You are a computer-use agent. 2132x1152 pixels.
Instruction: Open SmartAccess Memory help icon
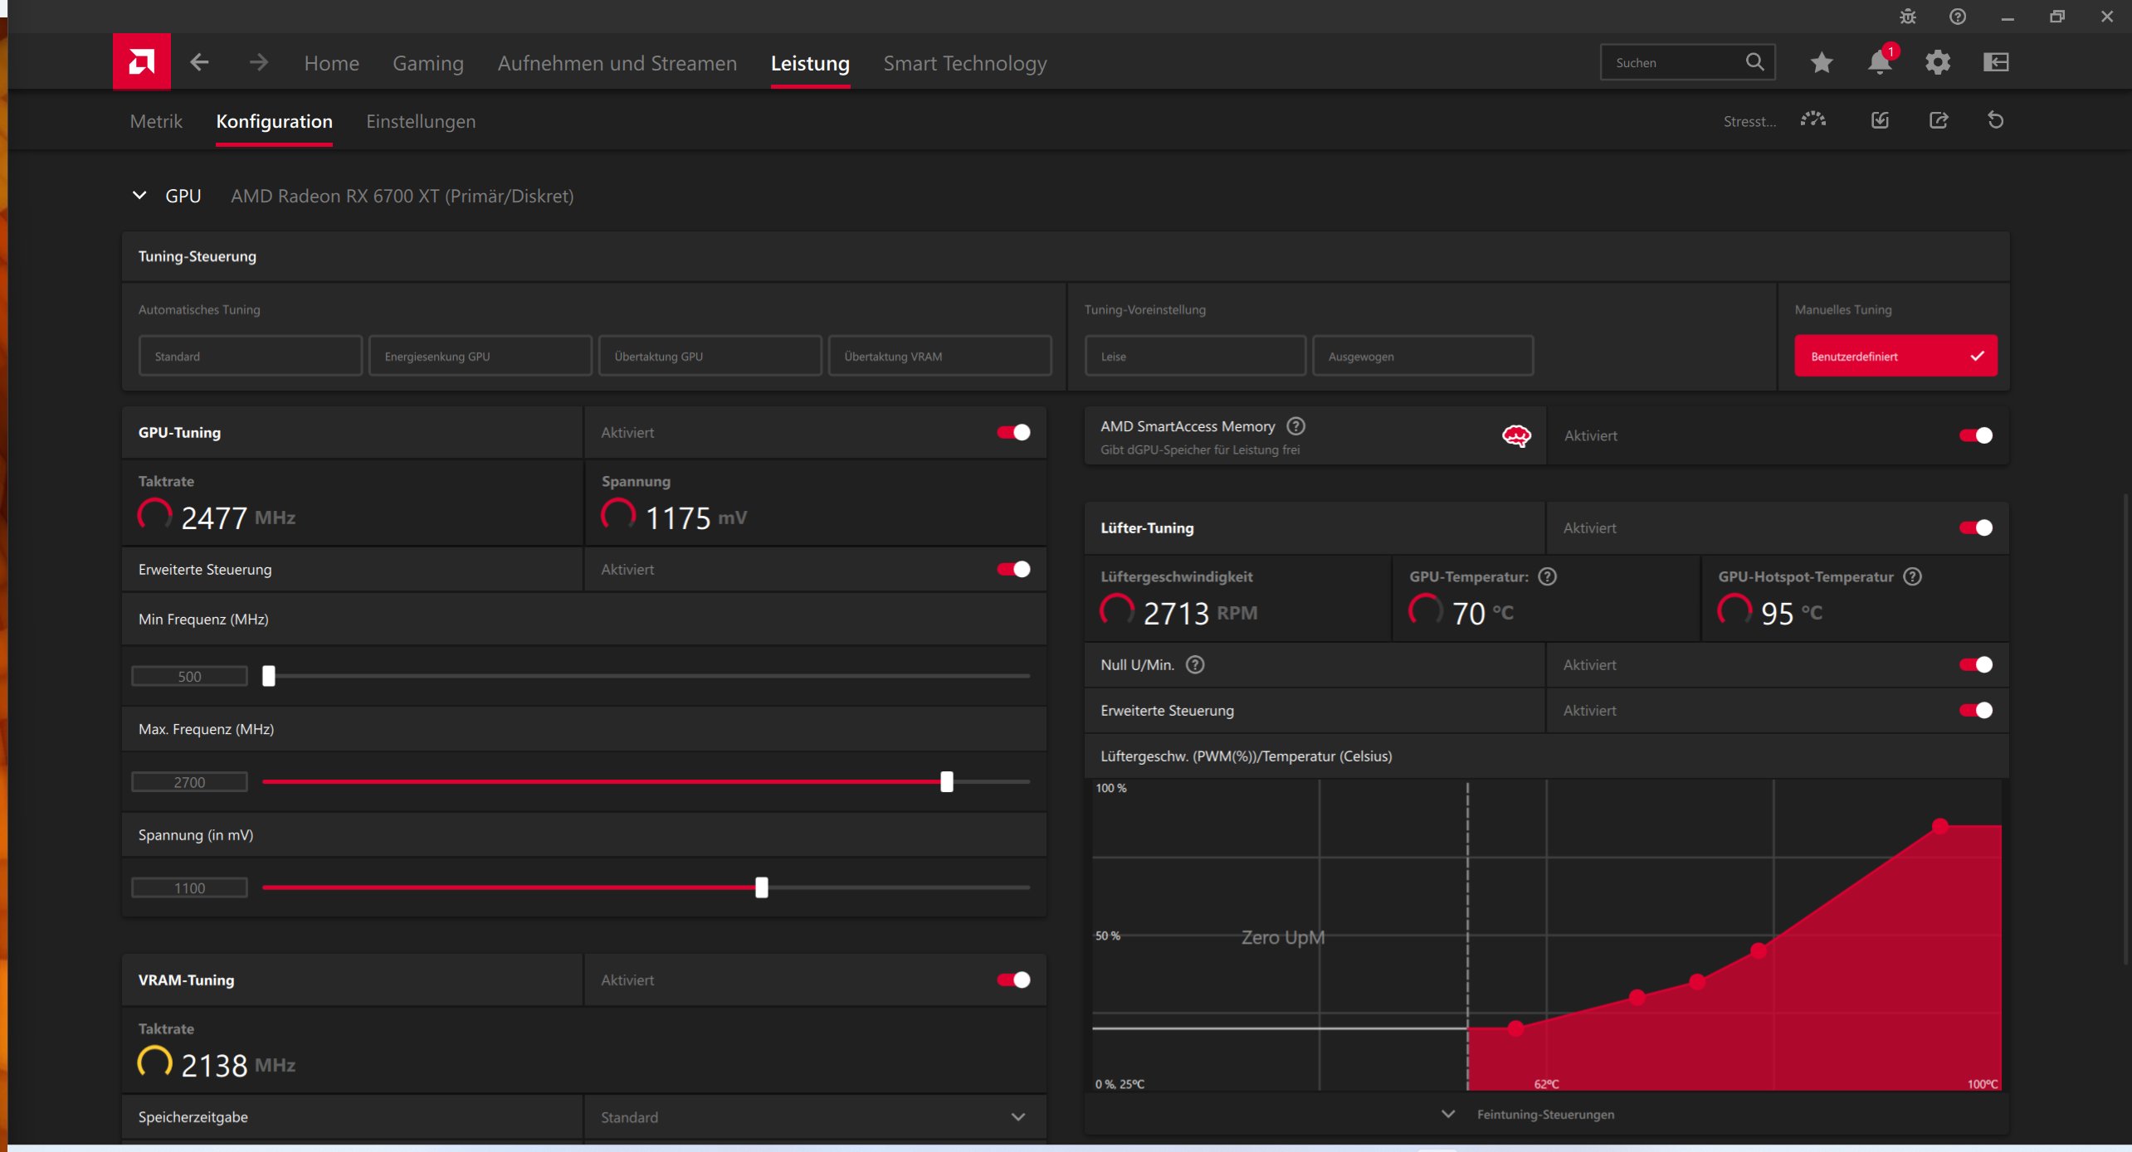(x=1295, y=426)
